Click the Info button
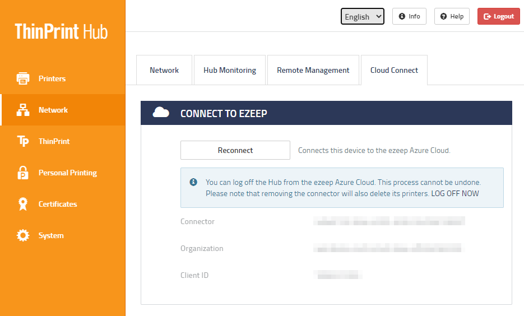Viewport: 524px width, 316px height. point(409,16)
